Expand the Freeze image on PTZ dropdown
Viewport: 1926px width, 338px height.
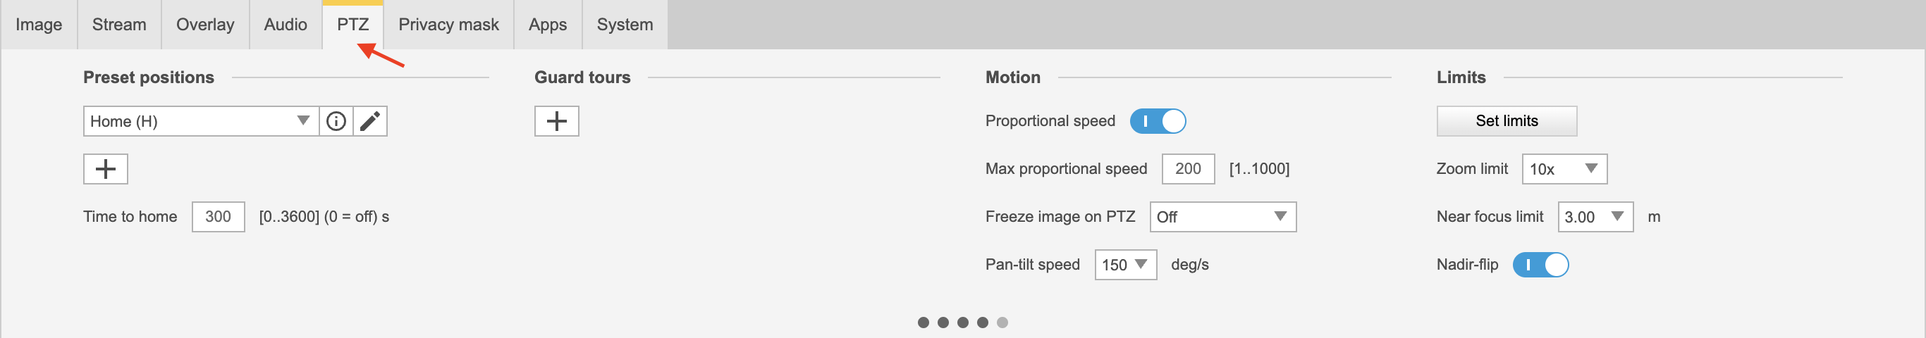(x=1222, y=216)
